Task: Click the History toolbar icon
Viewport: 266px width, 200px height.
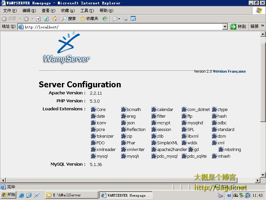Action: tap(105, 19)
